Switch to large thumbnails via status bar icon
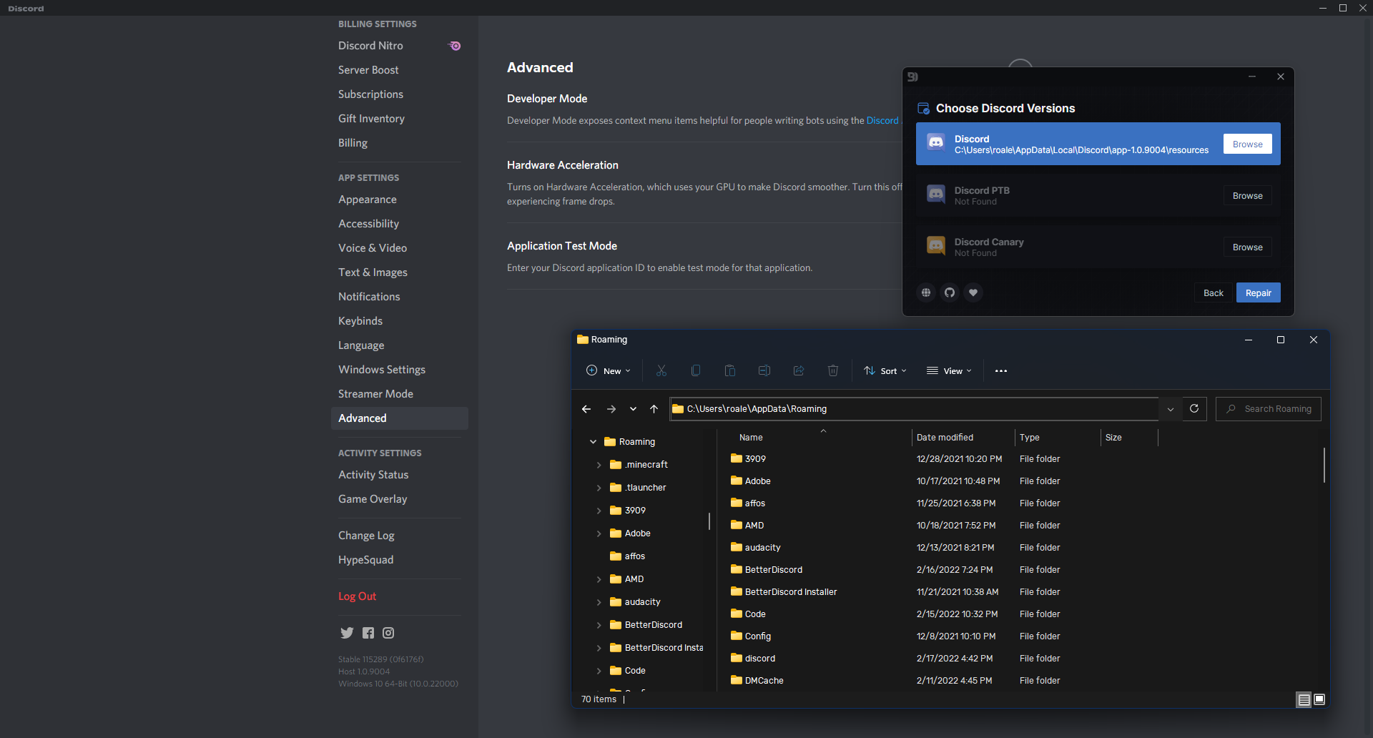 pyautogui.click(x=1319, y=699)
